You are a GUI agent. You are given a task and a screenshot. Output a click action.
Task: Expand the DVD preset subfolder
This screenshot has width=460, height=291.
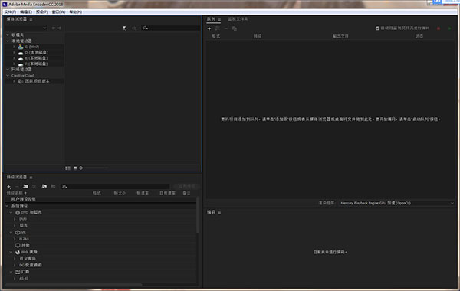15,219
